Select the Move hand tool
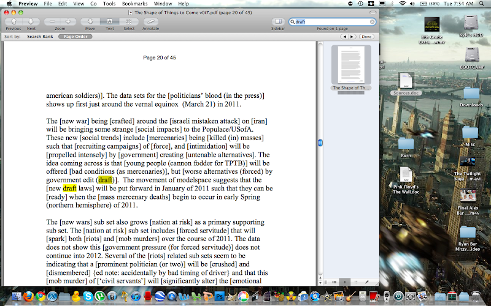491x306 pixels. [x=90, y=21]
